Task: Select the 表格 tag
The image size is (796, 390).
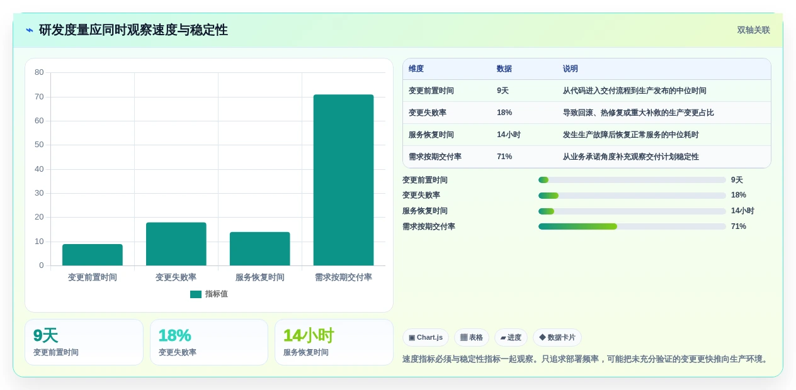Action: (472, 337)
